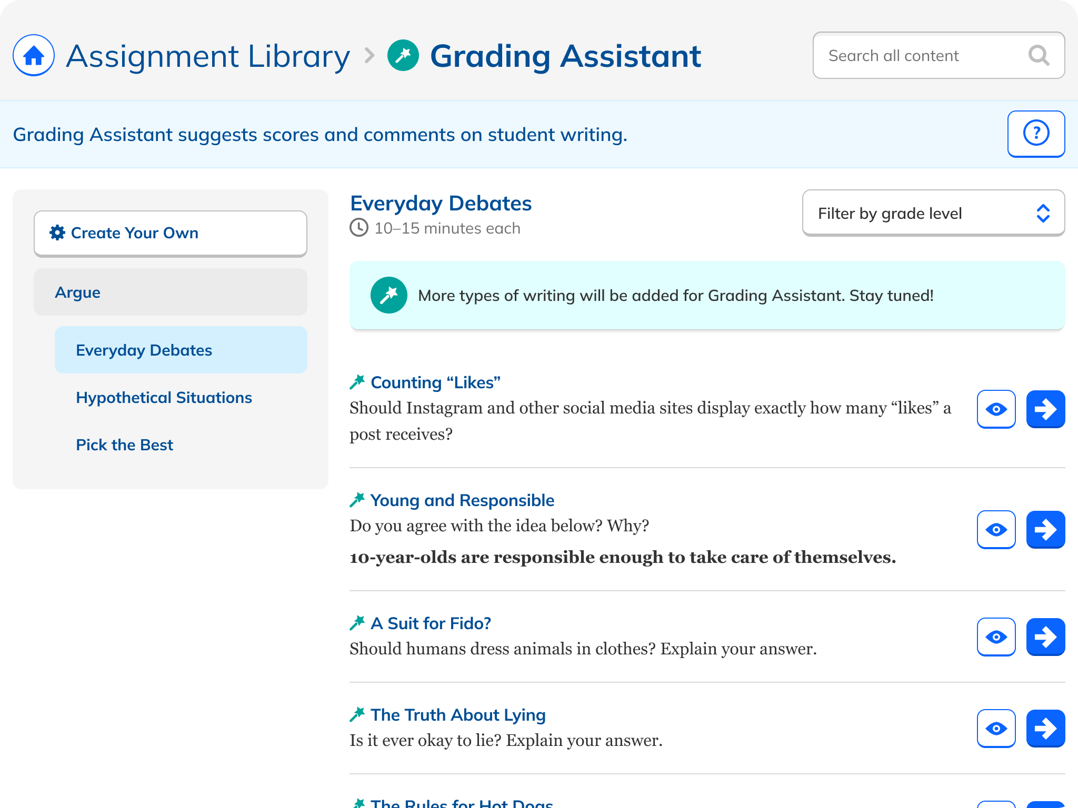Screen dimensions: 1078x808
Task: Preview Young and Responsible using eye icon
Action: [x=996, y=529]
